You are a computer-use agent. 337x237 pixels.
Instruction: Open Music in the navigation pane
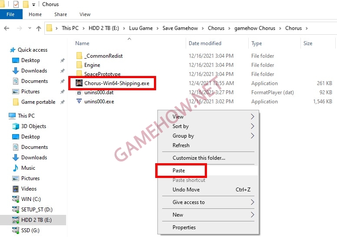28,168
